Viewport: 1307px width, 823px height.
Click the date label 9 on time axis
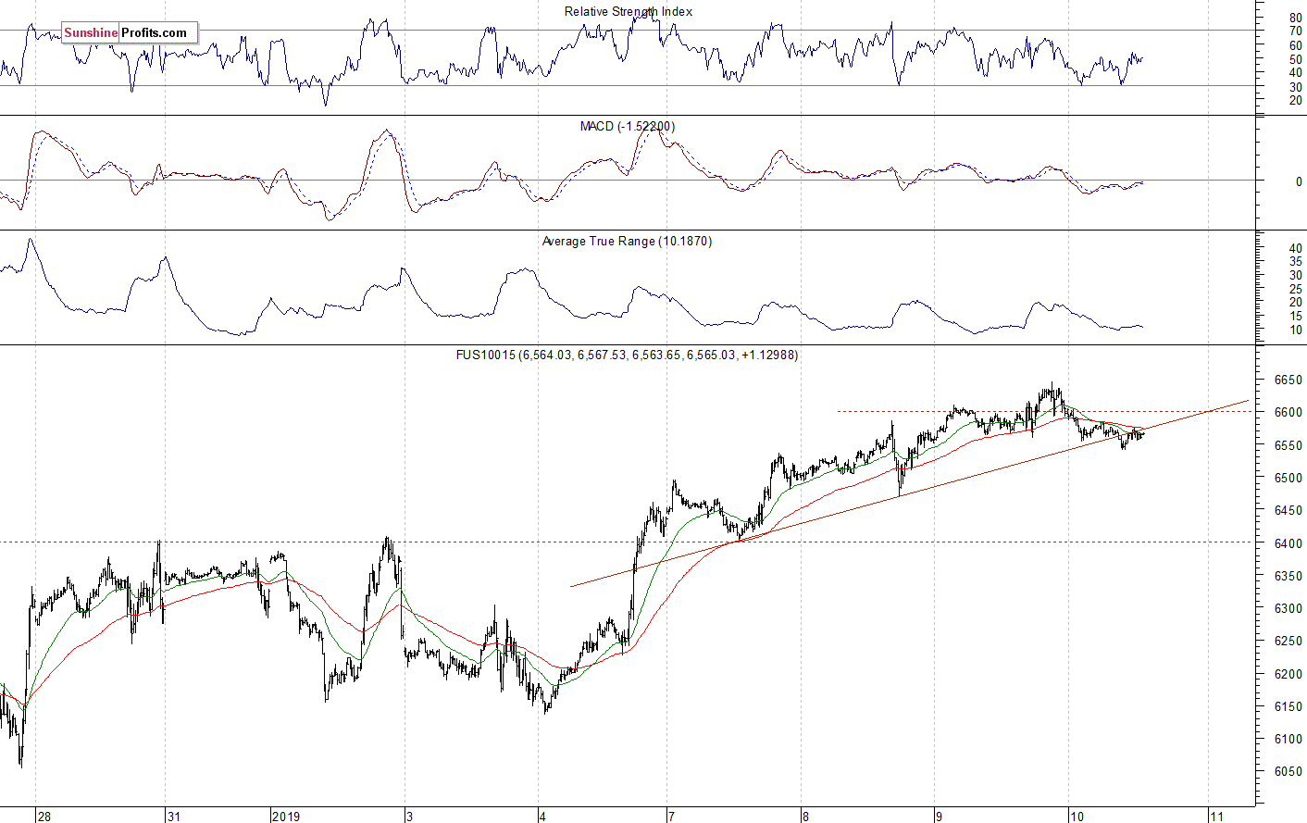939,816
